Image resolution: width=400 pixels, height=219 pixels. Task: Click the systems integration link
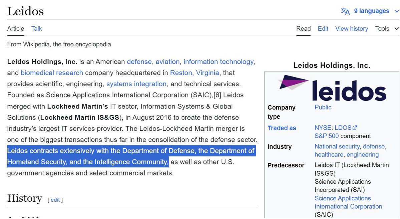[136, 84]
